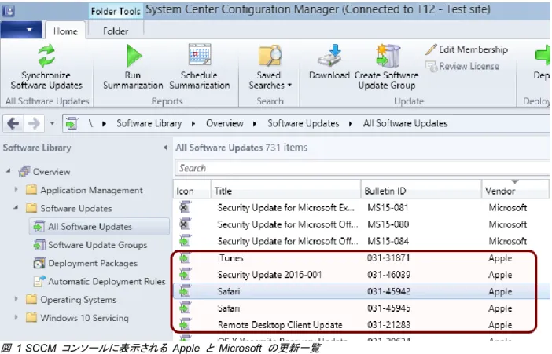Click icon of Safari 031-45942 row
Image resolution: width=552 pixels, height=354 pixels.
coord(185,291)
